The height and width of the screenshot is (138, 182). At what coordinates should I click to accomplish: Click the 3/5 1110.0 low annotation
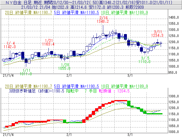pos(144,60)
